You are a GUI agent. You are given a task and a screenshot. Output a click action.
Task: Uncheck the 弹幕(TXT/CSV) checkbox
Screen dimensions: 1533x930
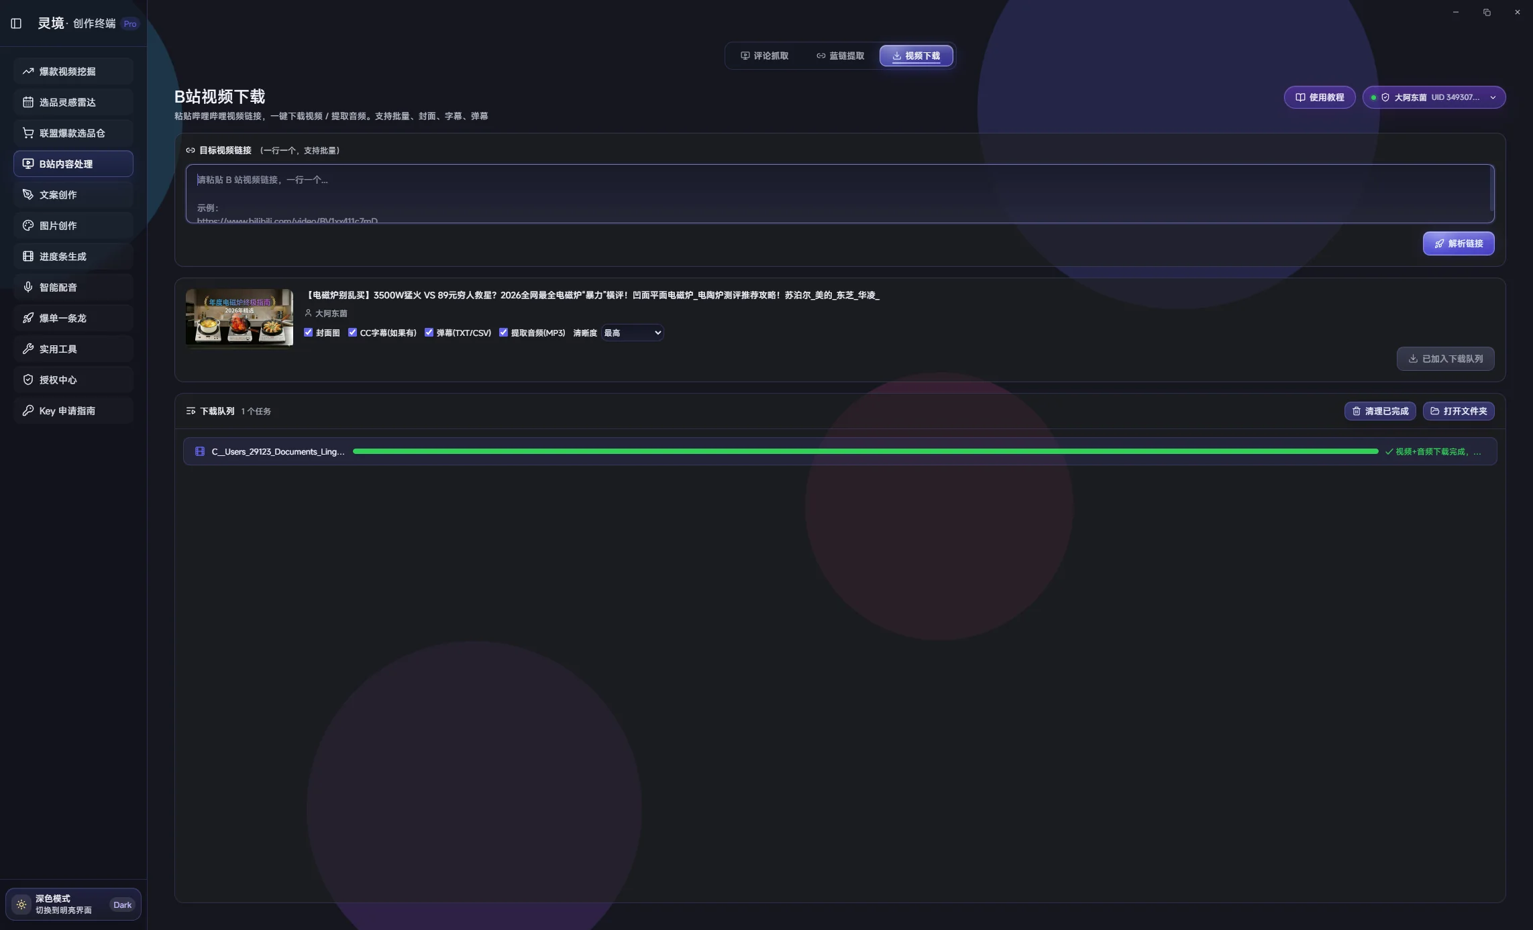(x=429, y=333)
